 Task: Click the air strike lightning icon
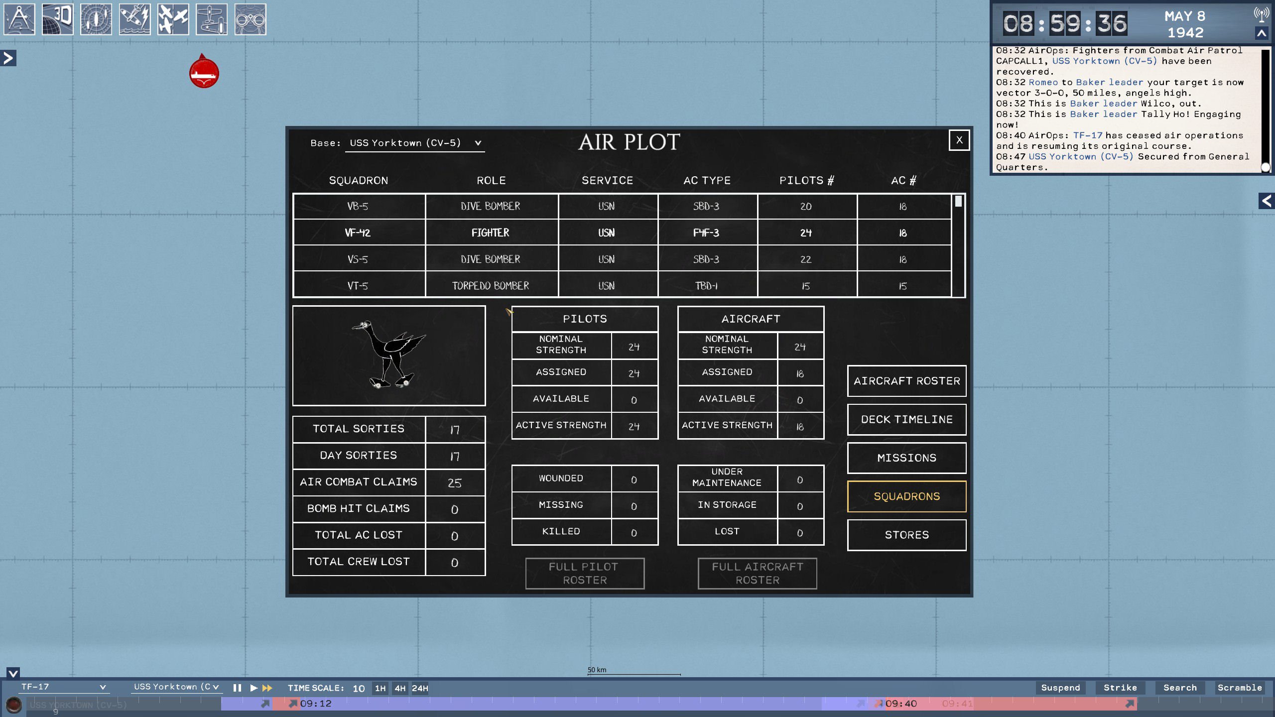click(134, 19)
